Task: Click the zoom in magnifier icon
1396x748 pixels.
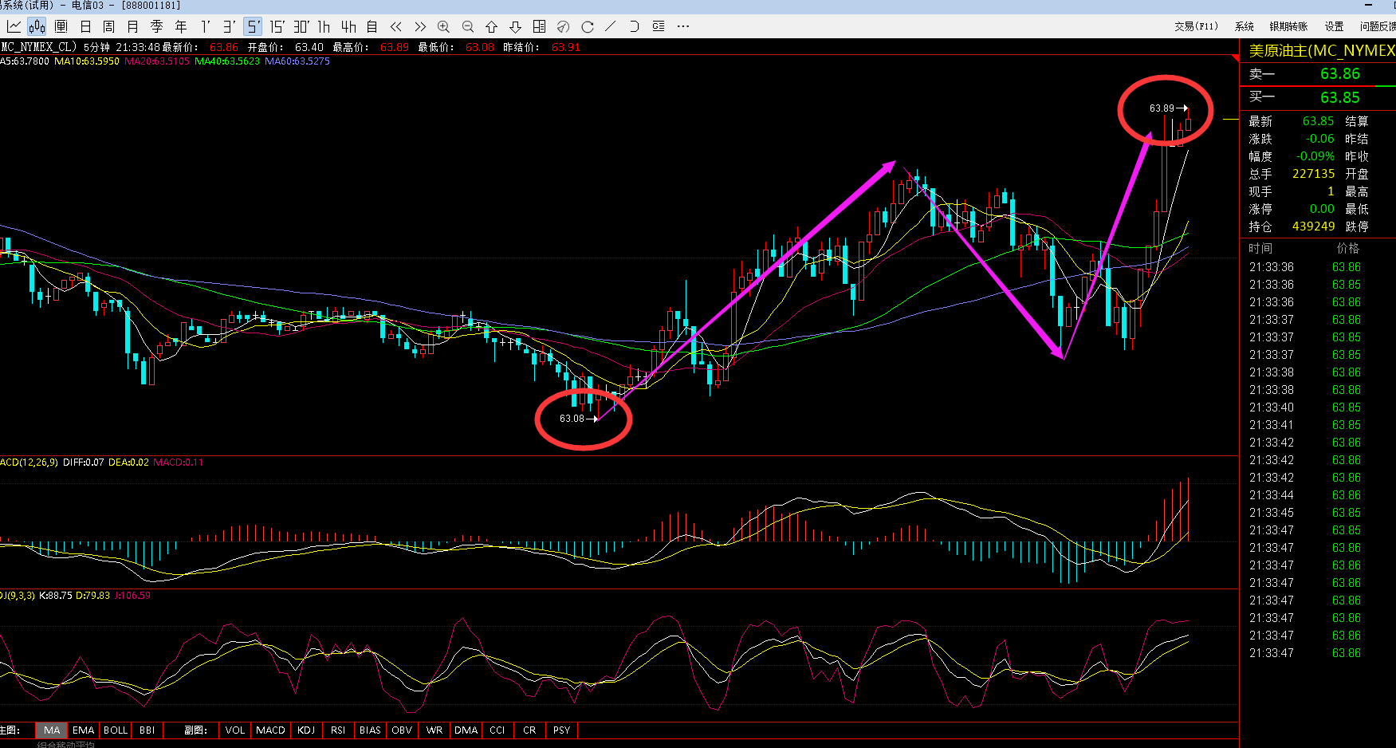Action: point(444,26)
